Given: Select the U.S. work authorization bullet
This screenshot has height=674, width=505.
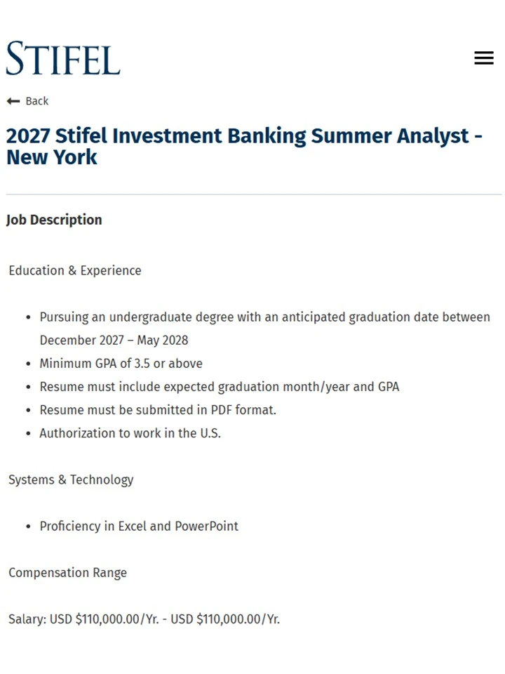Looking at the screenshot, I should coord(130,433).
